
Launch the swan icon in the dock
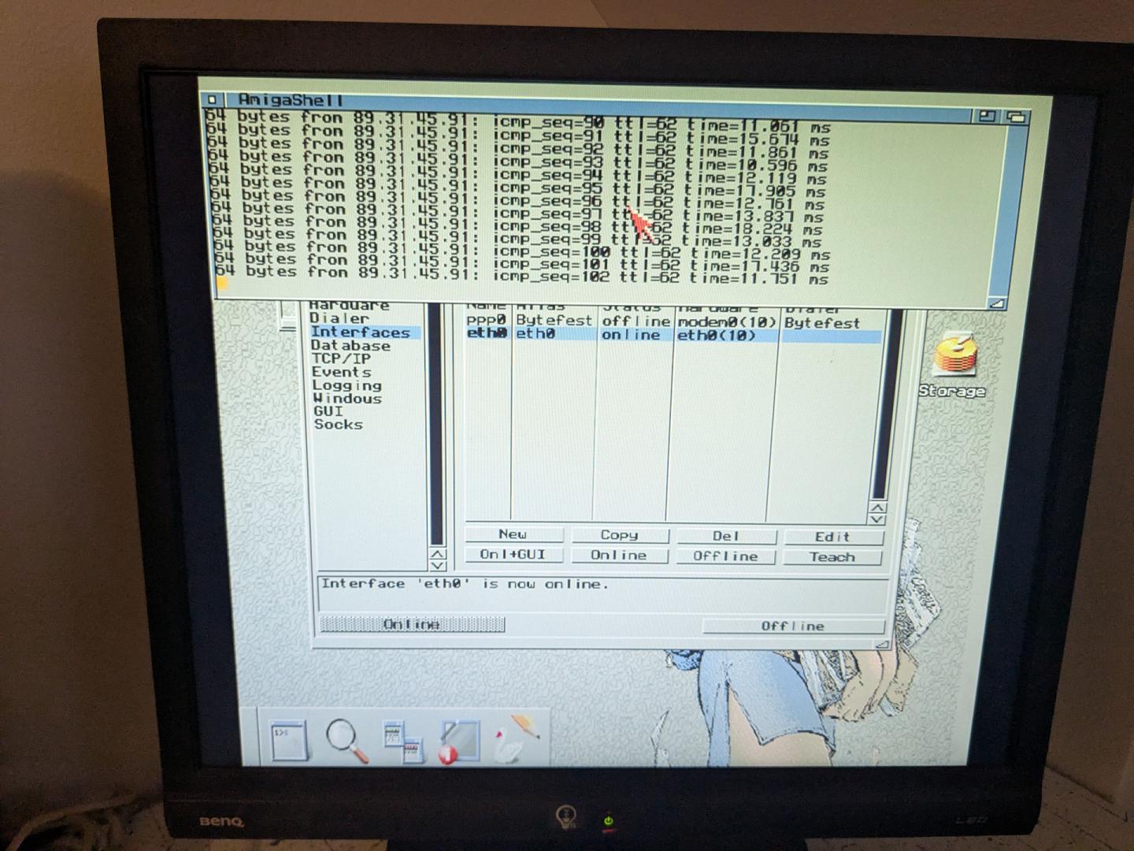[x=516, y=739]
